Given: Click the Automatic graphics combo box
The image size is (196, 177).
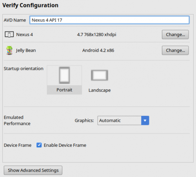Looking at the screenshot, I should click(123, 121).
